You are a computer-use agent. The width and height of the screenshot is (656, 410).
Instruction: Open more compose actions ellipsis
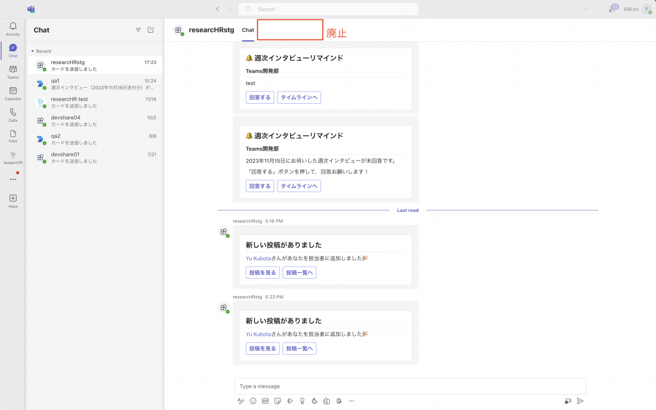tap(352, 401)
